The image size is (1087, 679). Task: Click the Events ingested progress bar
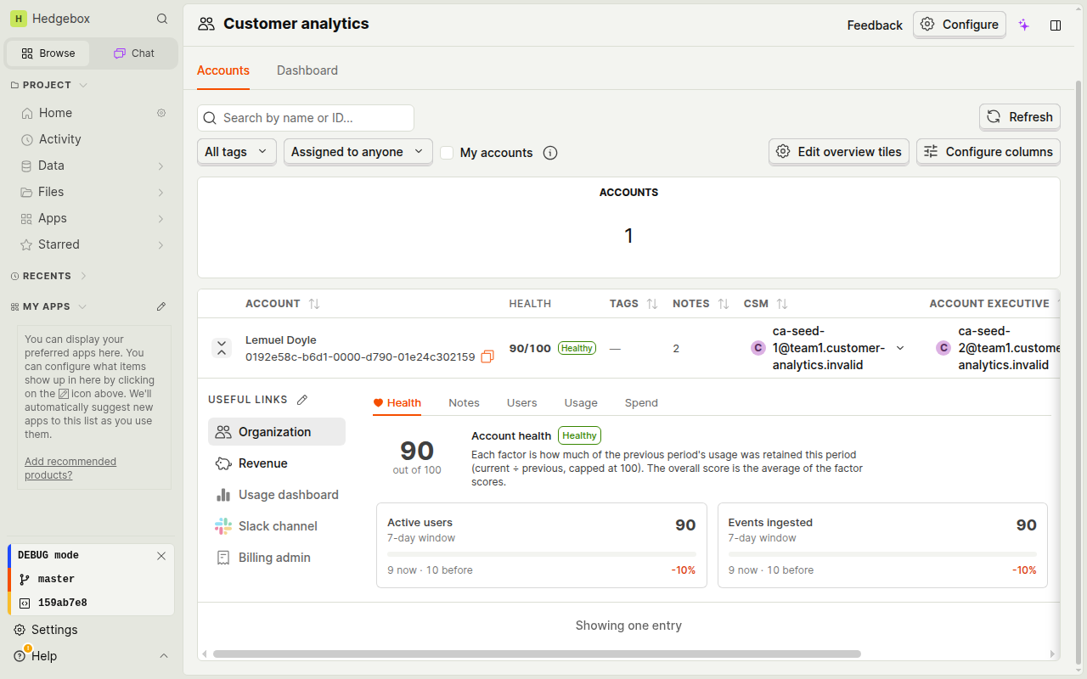[882, 554]
